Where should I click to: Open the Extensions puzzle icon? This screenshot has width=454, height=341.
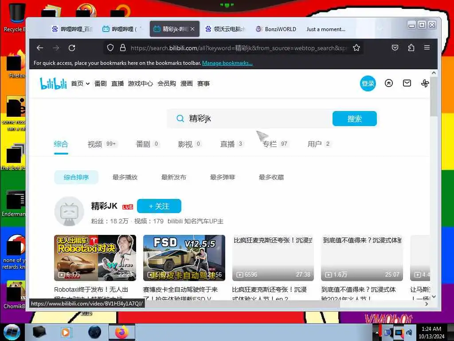click(x=411, y=48)
